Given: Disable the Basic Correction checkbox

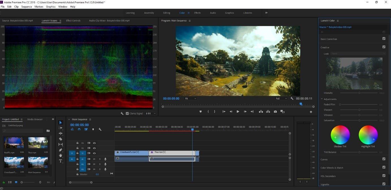Looking at the screenshot, I should 384,39.
